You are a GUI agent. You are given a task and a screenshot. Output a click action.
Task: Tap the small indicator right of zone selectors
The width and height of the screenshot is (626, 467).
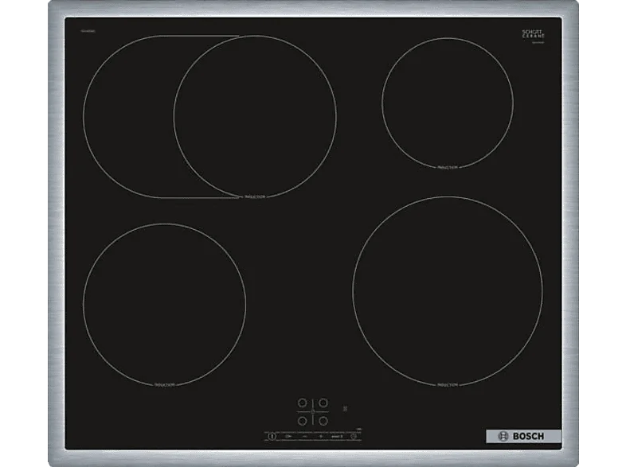click(345, 409)
